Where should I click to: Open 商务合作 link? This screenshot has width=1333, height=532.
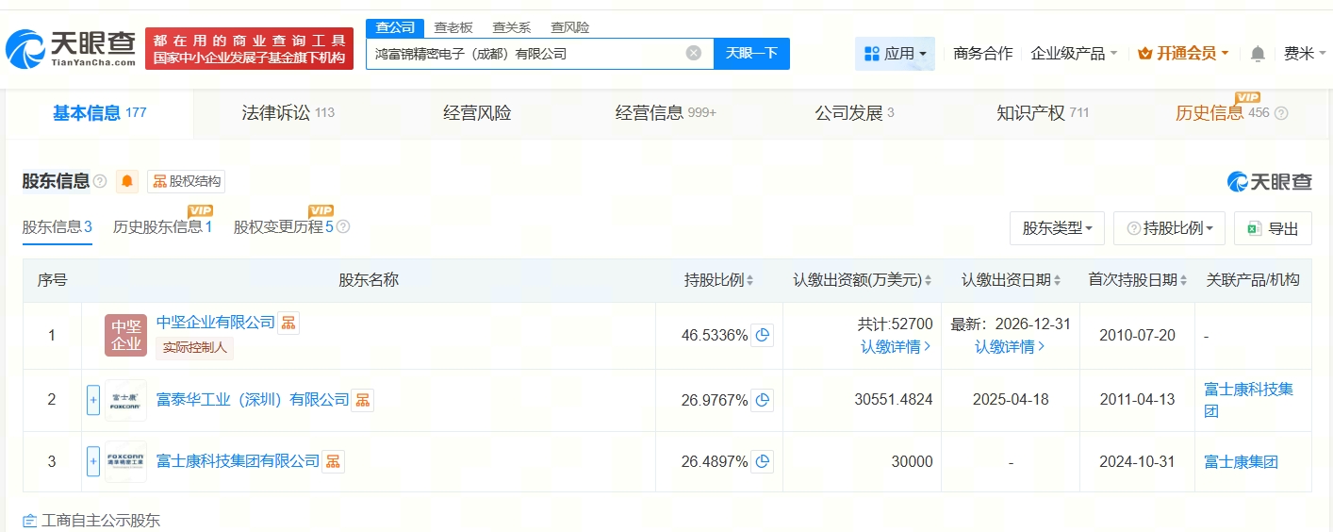pyautogui.click(x=982, y=54)
